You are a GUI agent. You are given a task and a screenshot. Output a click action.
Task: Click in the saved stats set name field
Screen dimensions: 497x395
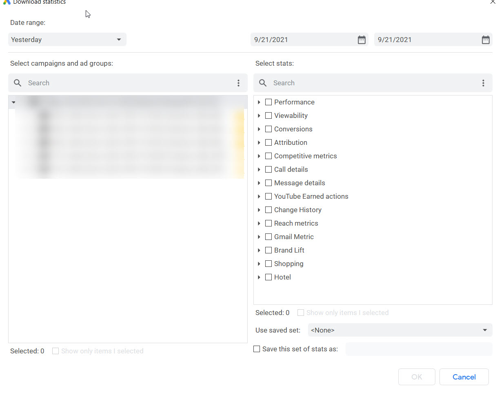tap(419, 349)
